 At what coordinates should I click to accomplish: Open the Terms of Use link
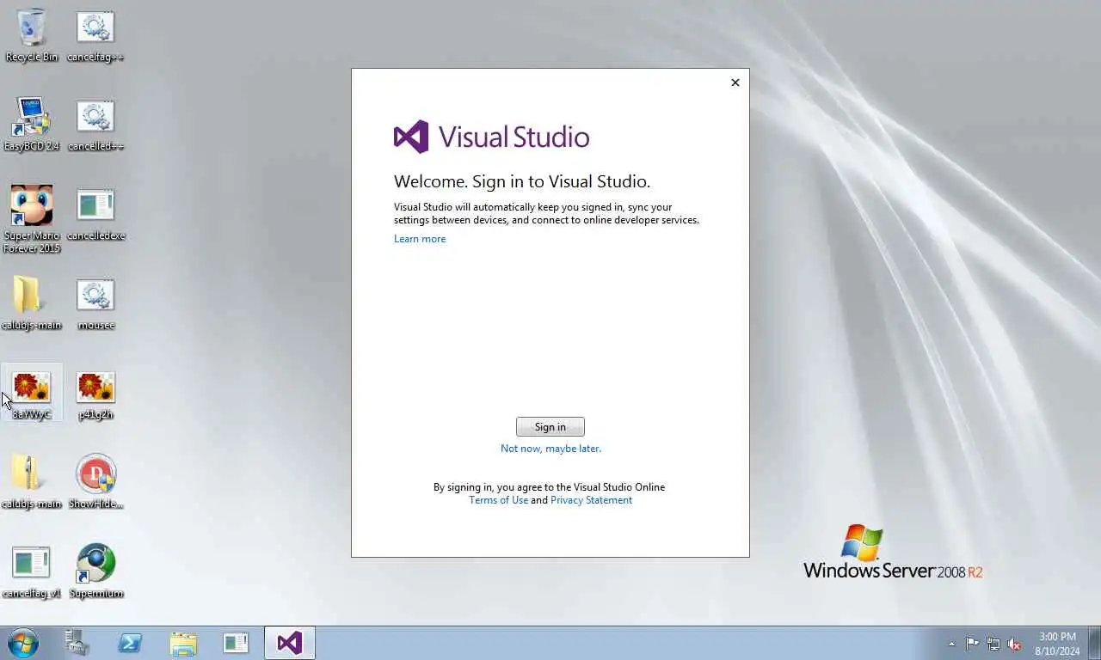coord(498,500)
